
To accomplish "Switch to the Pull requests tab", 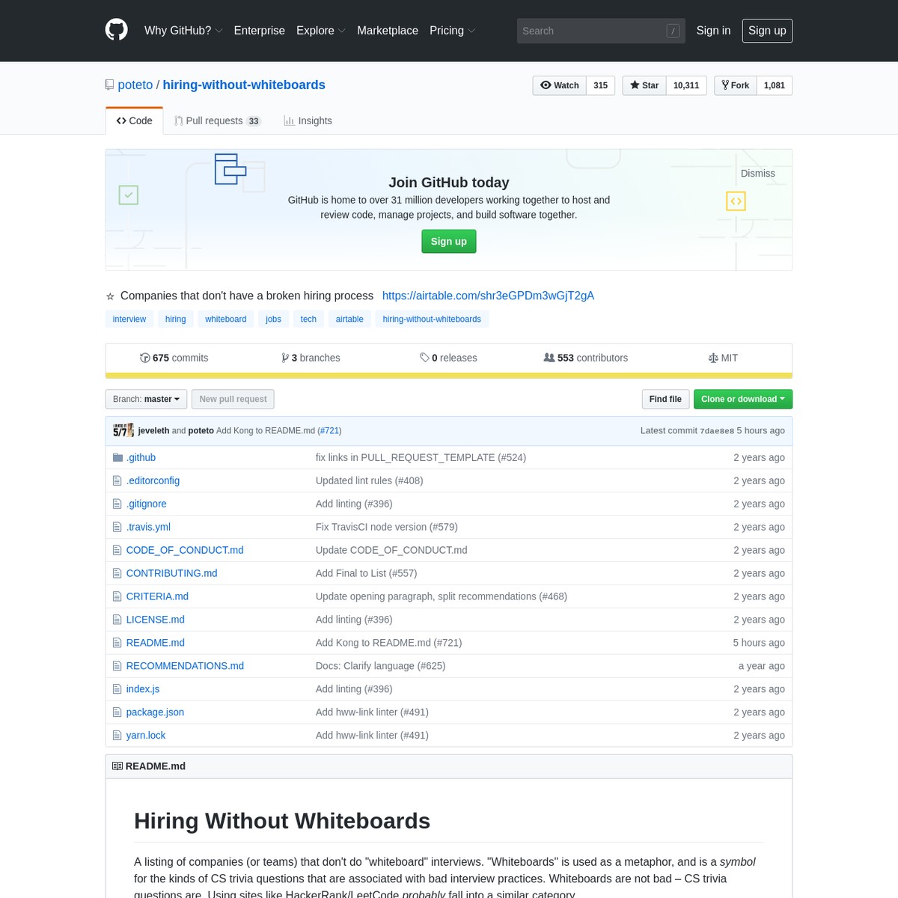I will 217,120.
